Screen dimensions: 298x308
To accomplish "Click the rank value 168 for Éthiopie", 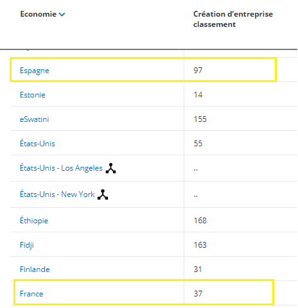I will [x=200, y=221].
